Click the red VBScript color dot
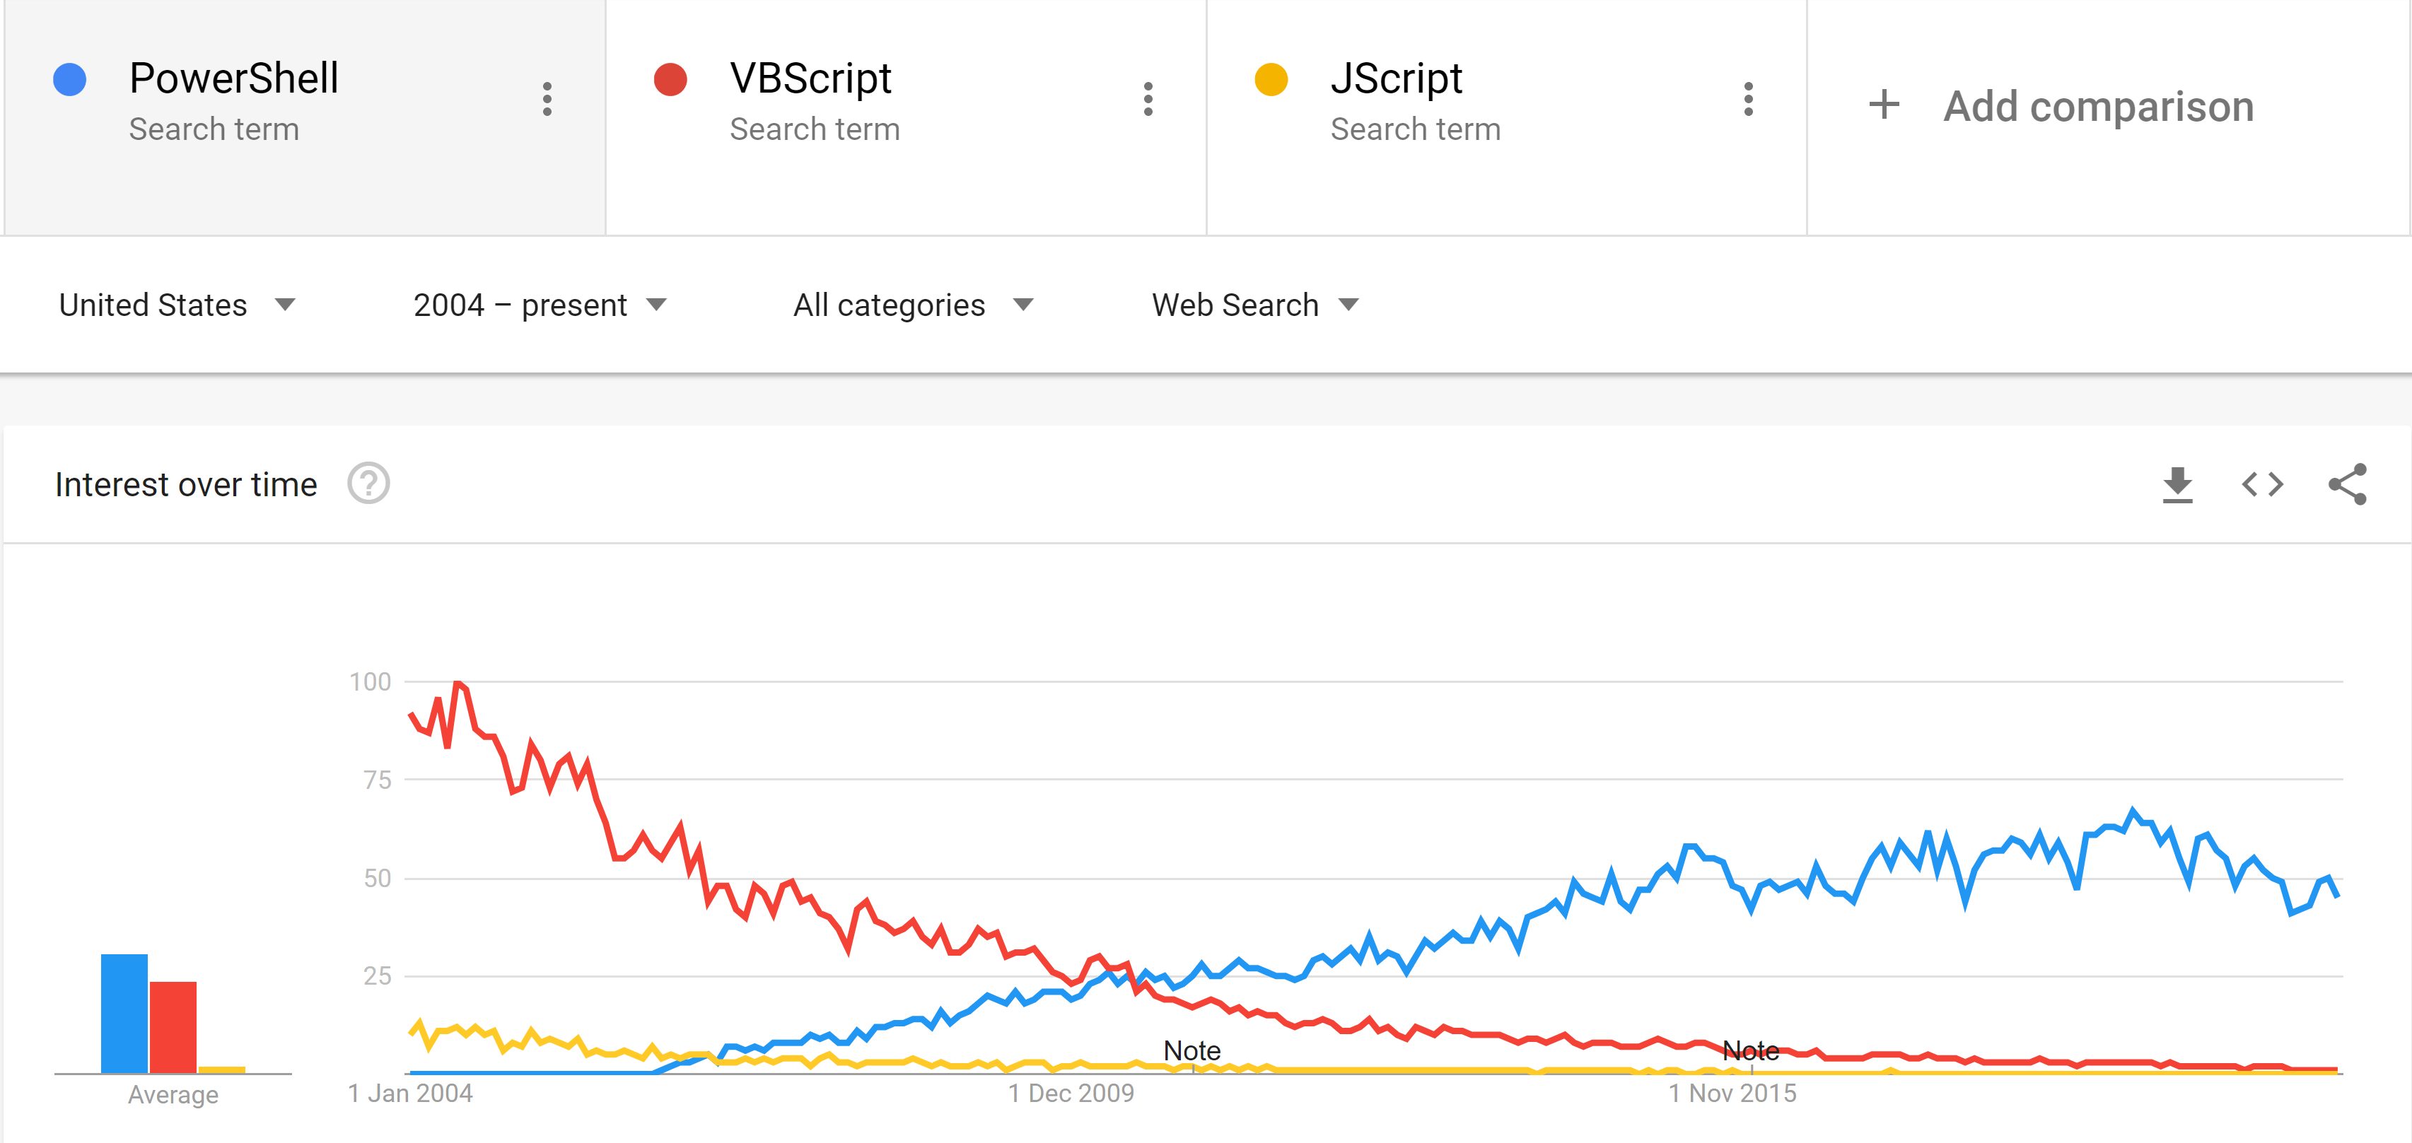This screenshot has height=1143, width=2412. coord(670,80)
